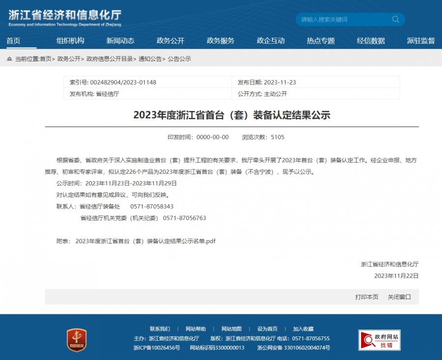
Task: Select the index number 002482904/2023-01148
Action: pyautogui.click(x=123, y=83)
